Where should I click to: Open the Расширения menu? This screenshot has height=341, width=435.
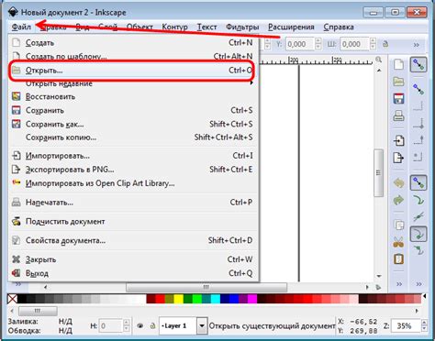pos(291,27)
